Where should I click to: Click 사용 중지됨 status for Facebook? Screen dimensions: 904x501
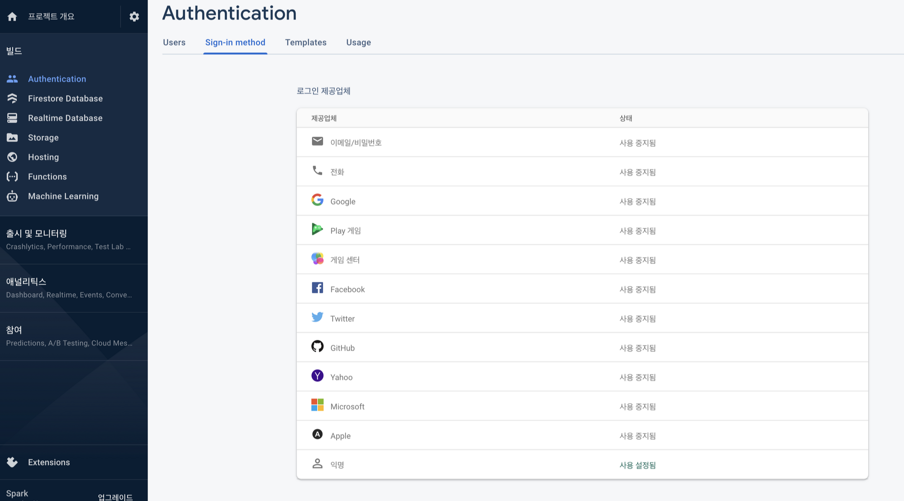638,289
